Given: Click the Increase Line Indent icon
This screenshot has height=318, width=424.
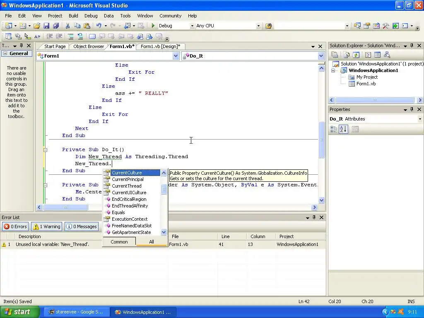Looking at the screenshot, I should click(59, 36).
